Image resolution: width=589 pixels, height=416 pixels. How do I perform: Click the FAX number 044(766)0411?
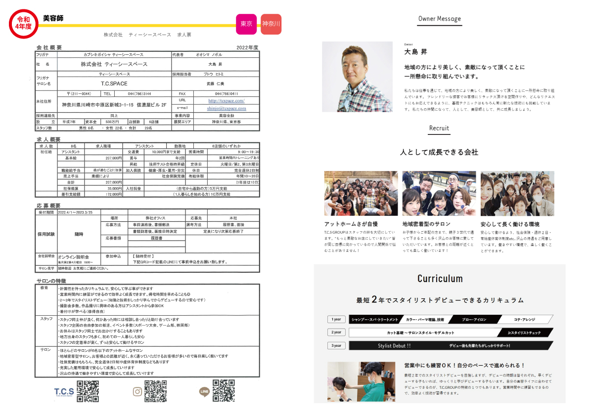coord(227,94)
